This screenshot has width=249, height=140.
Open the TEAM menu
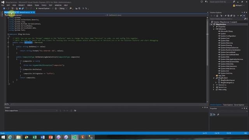coord(37,5)
